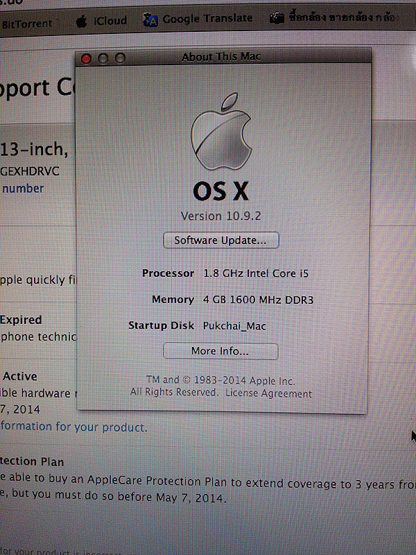Click the Software Update button

pos(220,241)
